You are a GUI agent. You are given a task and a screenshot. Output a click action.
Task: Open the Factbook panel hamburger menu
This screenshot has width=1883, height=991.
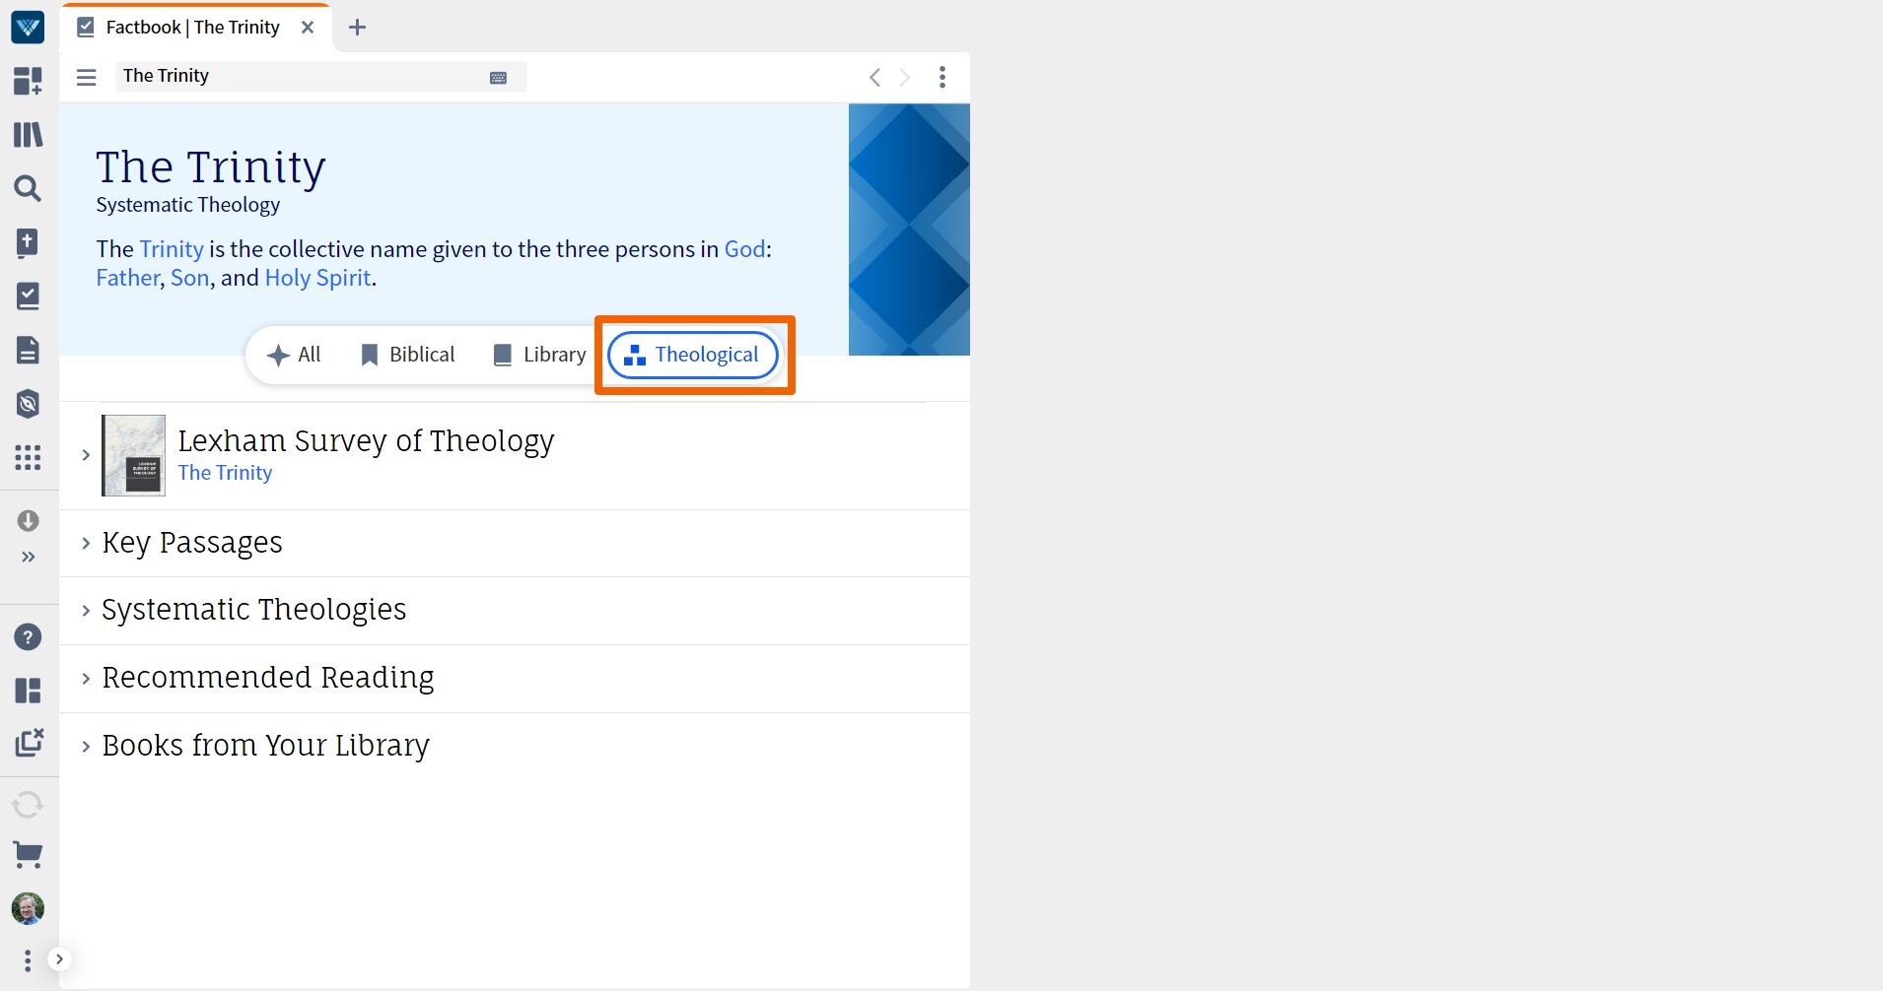pos(87,77)
